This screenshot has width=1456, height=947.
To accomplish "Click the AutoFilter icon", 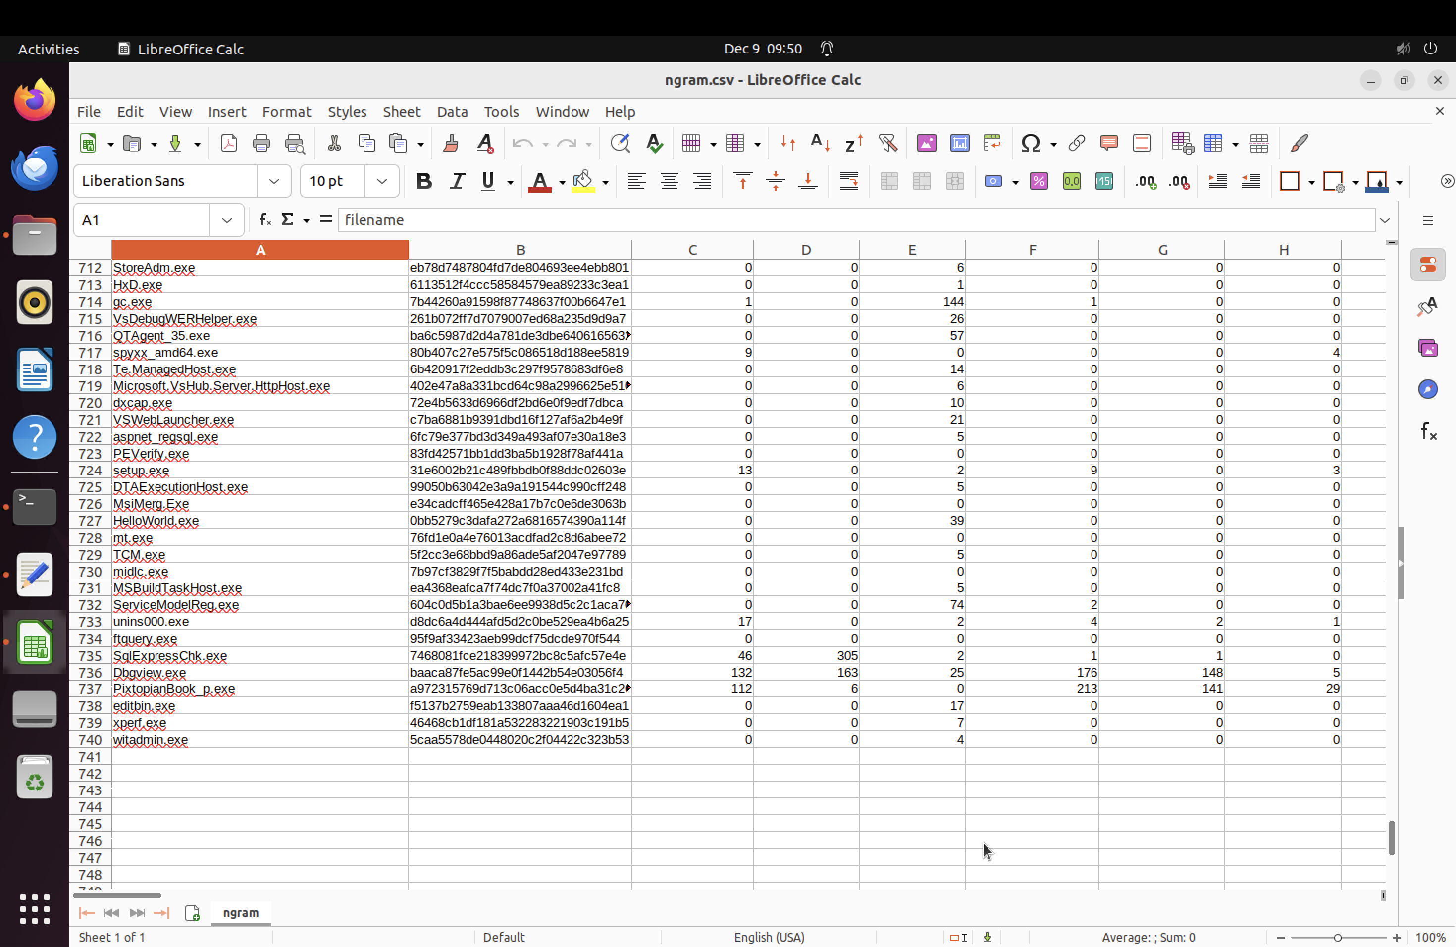I will tap(887, 143).
